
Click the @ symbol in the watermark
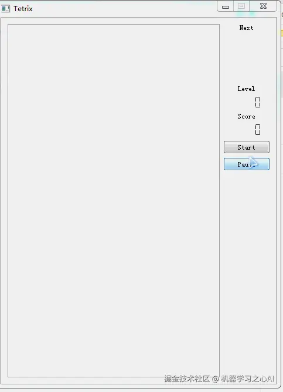pyautogui.click(x=215, y=379)
